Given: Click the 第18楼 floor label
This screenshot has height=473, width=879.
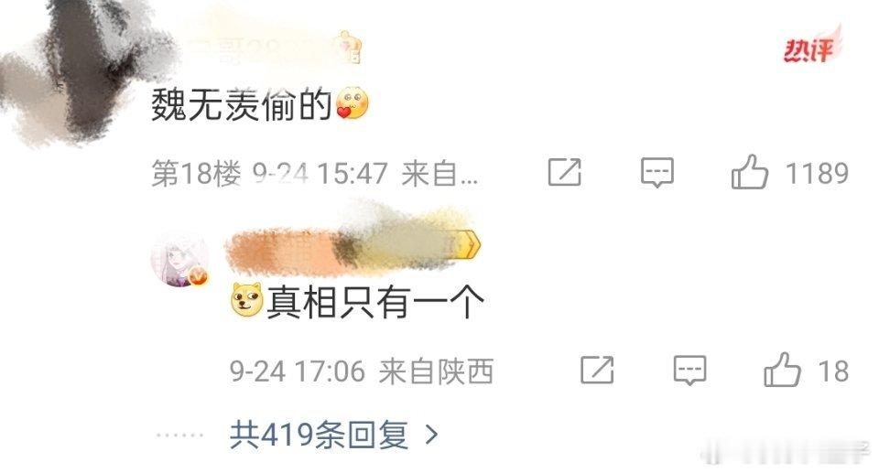Looking at the screenshot, I should tap(196, 174).
